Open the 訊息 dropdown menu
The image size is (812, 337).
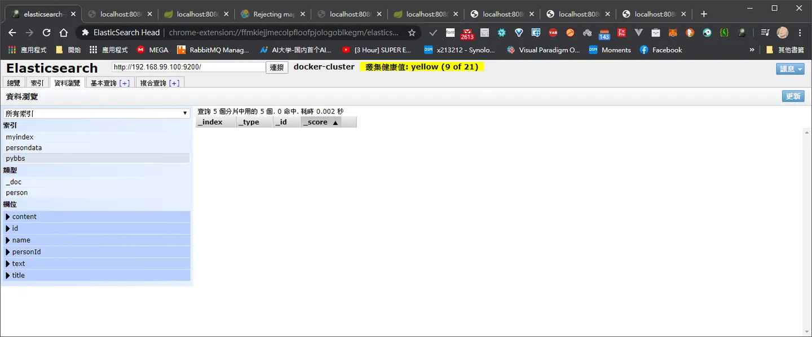tap(790, 69)
